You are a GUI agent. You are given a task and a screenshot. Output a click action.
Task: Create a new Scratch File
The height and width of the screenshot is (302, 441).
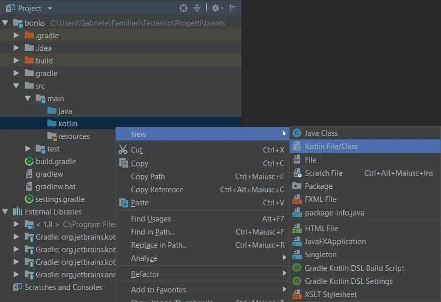[365, 173]
